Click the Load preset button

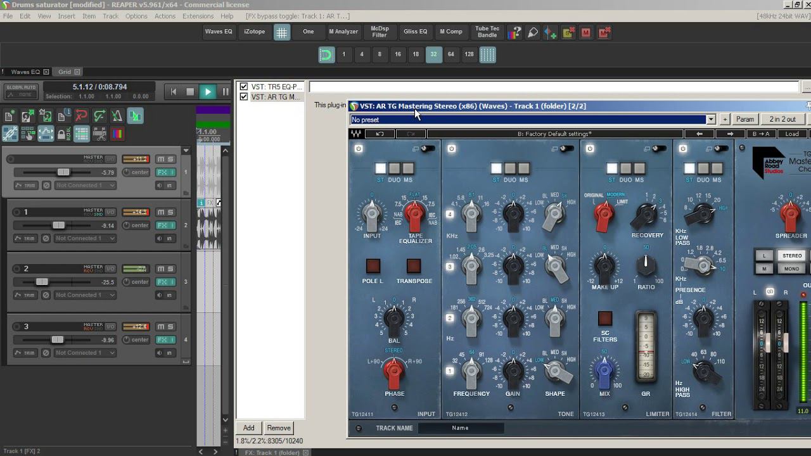point(792,134)
